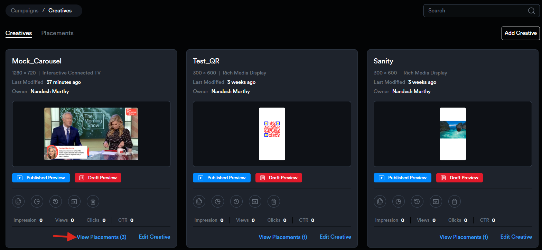Open Draft Preview for Test_QR
Viewport: 542px width, 250px height.
pyautogui.click(x=279, y=178)
